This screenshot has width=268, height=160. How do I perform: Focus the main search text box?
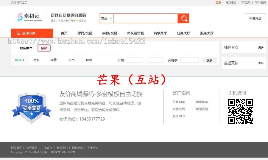[x=145, y=18]
